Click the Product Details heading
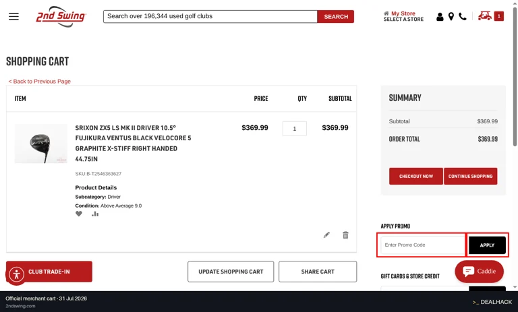This screenshot has height=312, width=518. (x=96, y=187)
